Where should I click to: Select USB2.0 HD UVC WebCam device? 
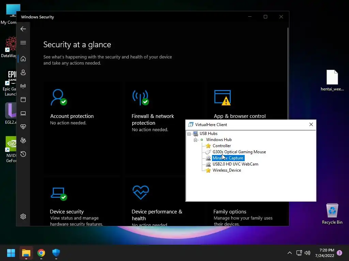(236, 164)
